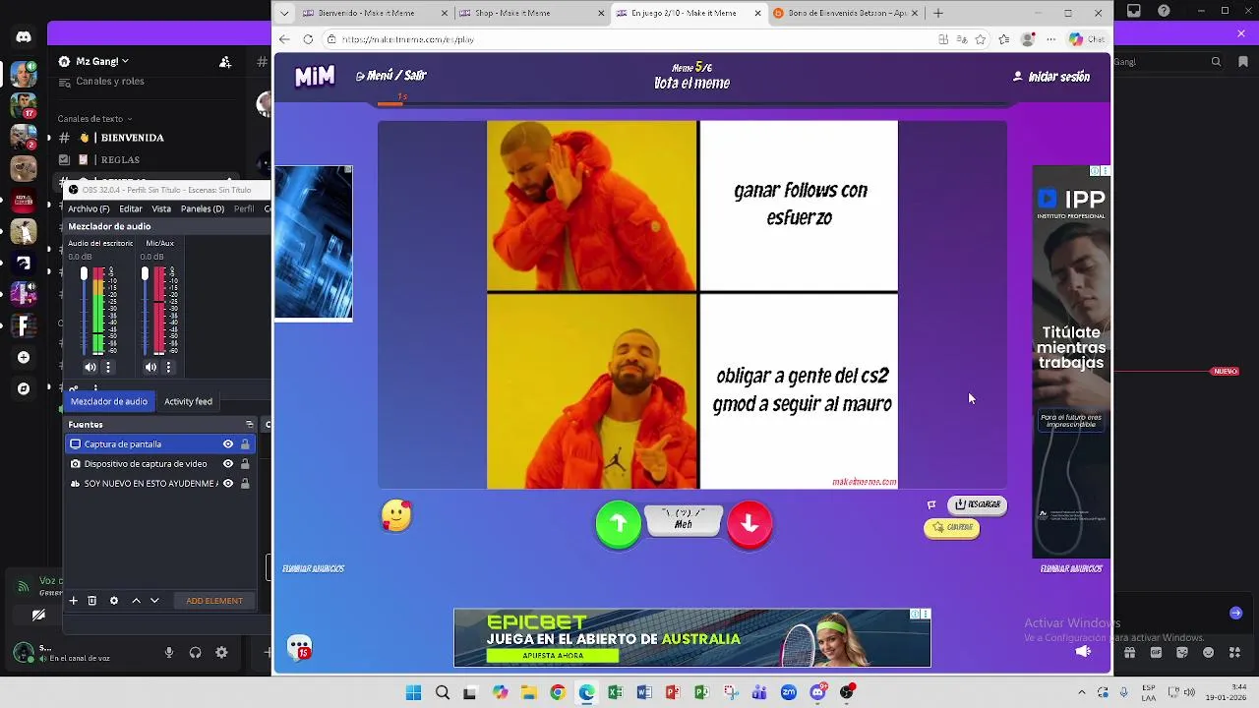Open Archivo (F) menu in OBS
The image size is (1259, 708).
point(89,208)
